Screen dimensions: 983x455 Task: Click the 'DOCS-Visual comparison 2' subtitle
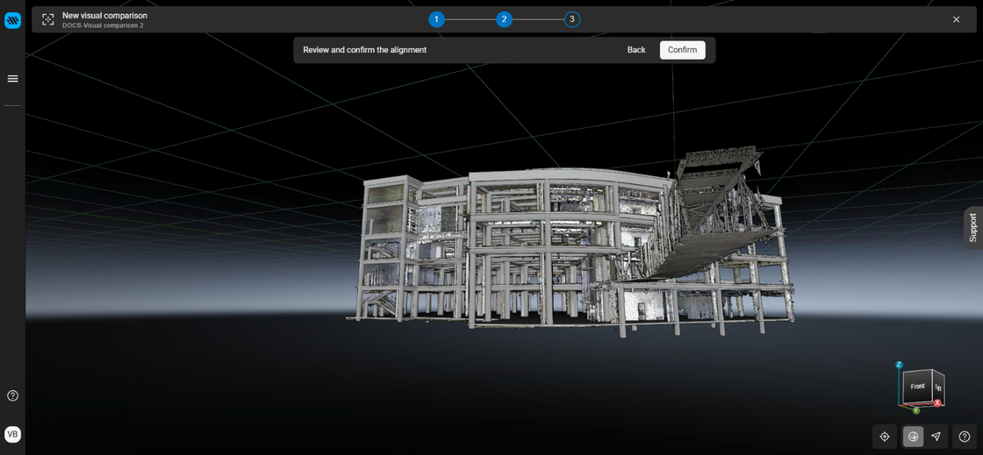point(103,25)
